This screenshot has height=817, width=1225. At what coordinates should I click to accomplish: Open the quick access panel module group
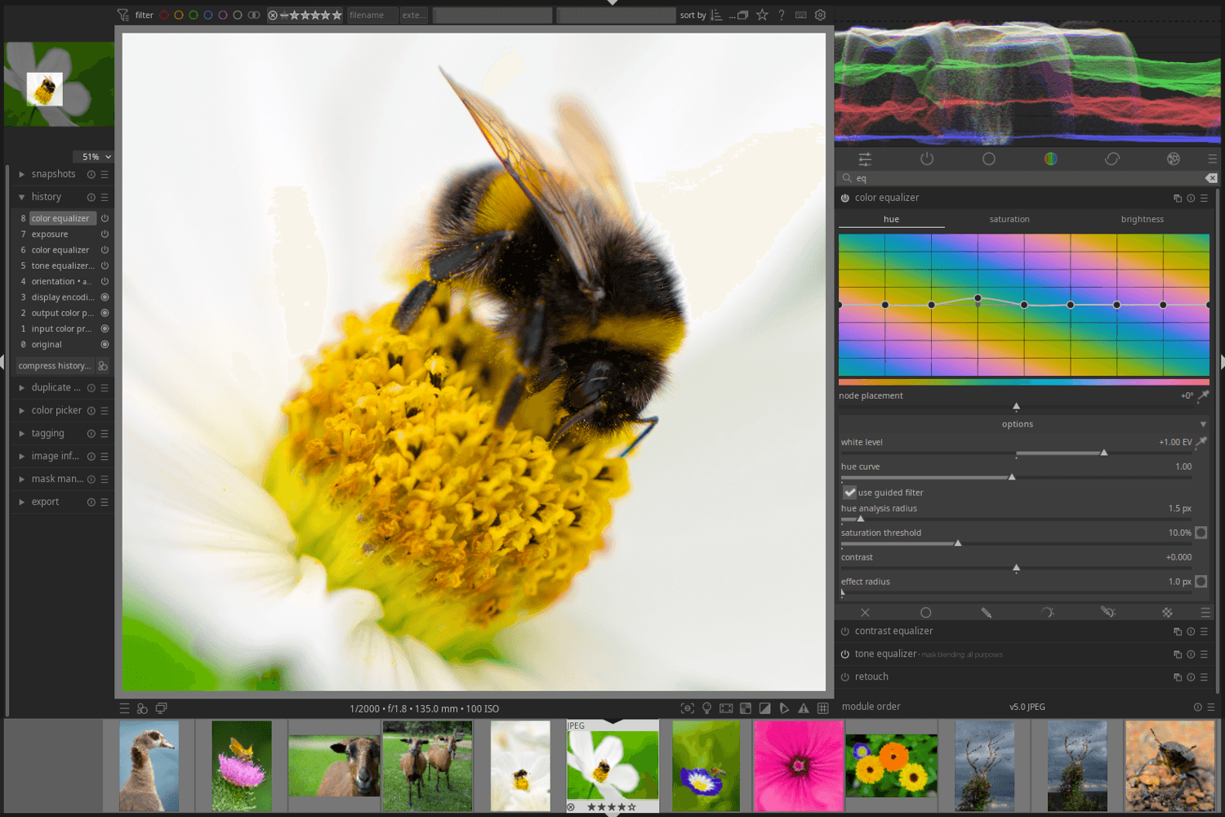coord(865,159)
